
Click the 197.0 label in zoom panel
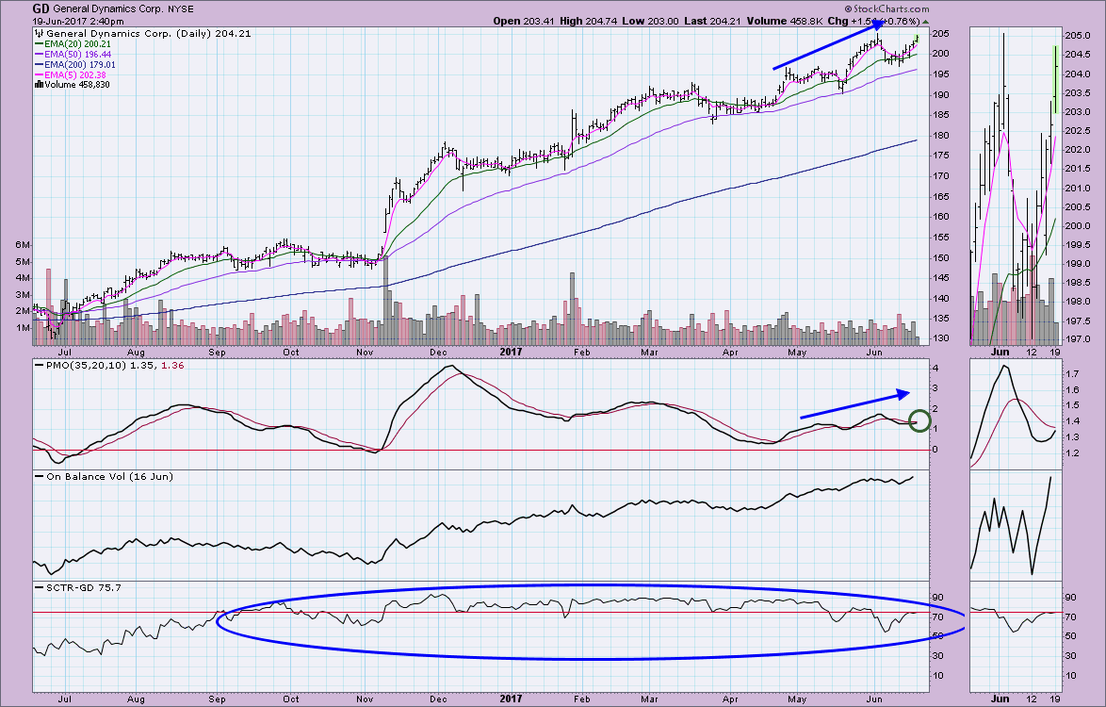click(1077, 339)
